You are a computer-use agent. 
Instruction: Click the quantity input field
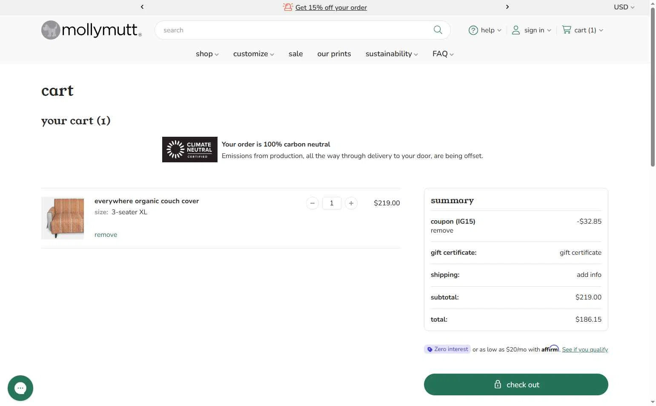(x=332, y=203)
